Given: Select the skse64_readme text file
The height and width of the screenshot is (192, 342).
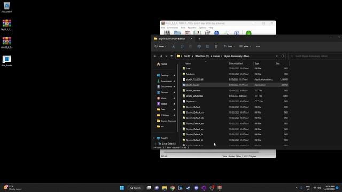Looking at the screenshot, I should pos(235,90).
